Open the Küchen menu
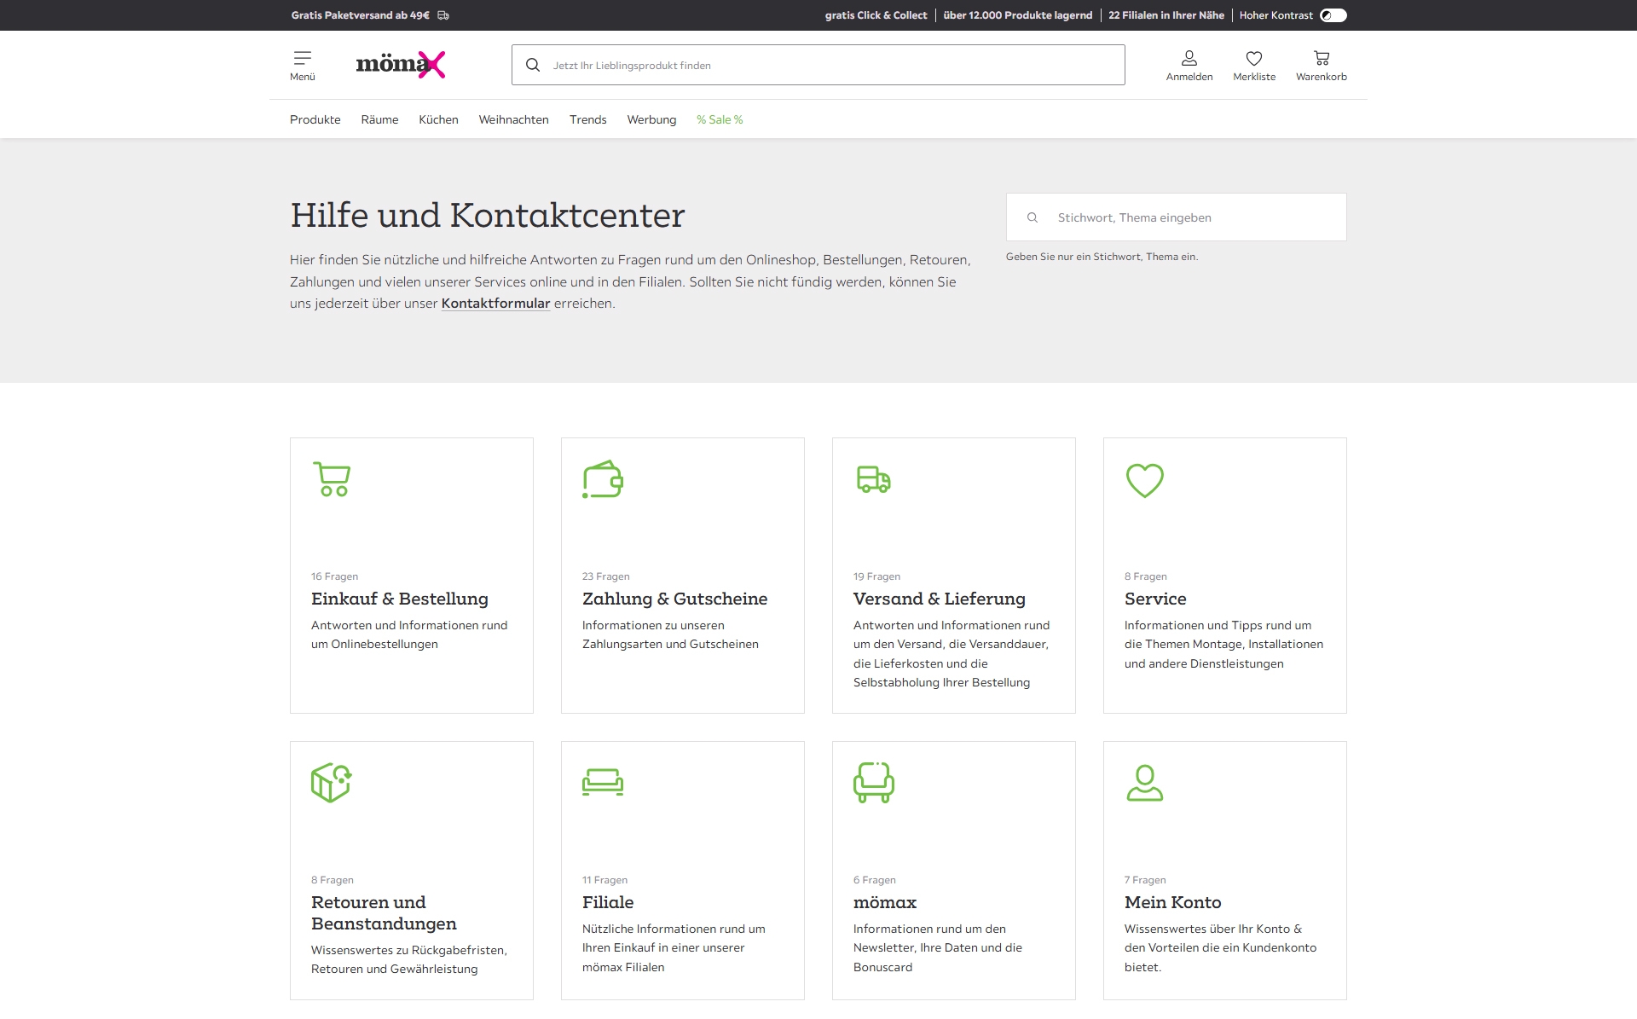This screenshot has height=1019, width=1637. (438, 119)
